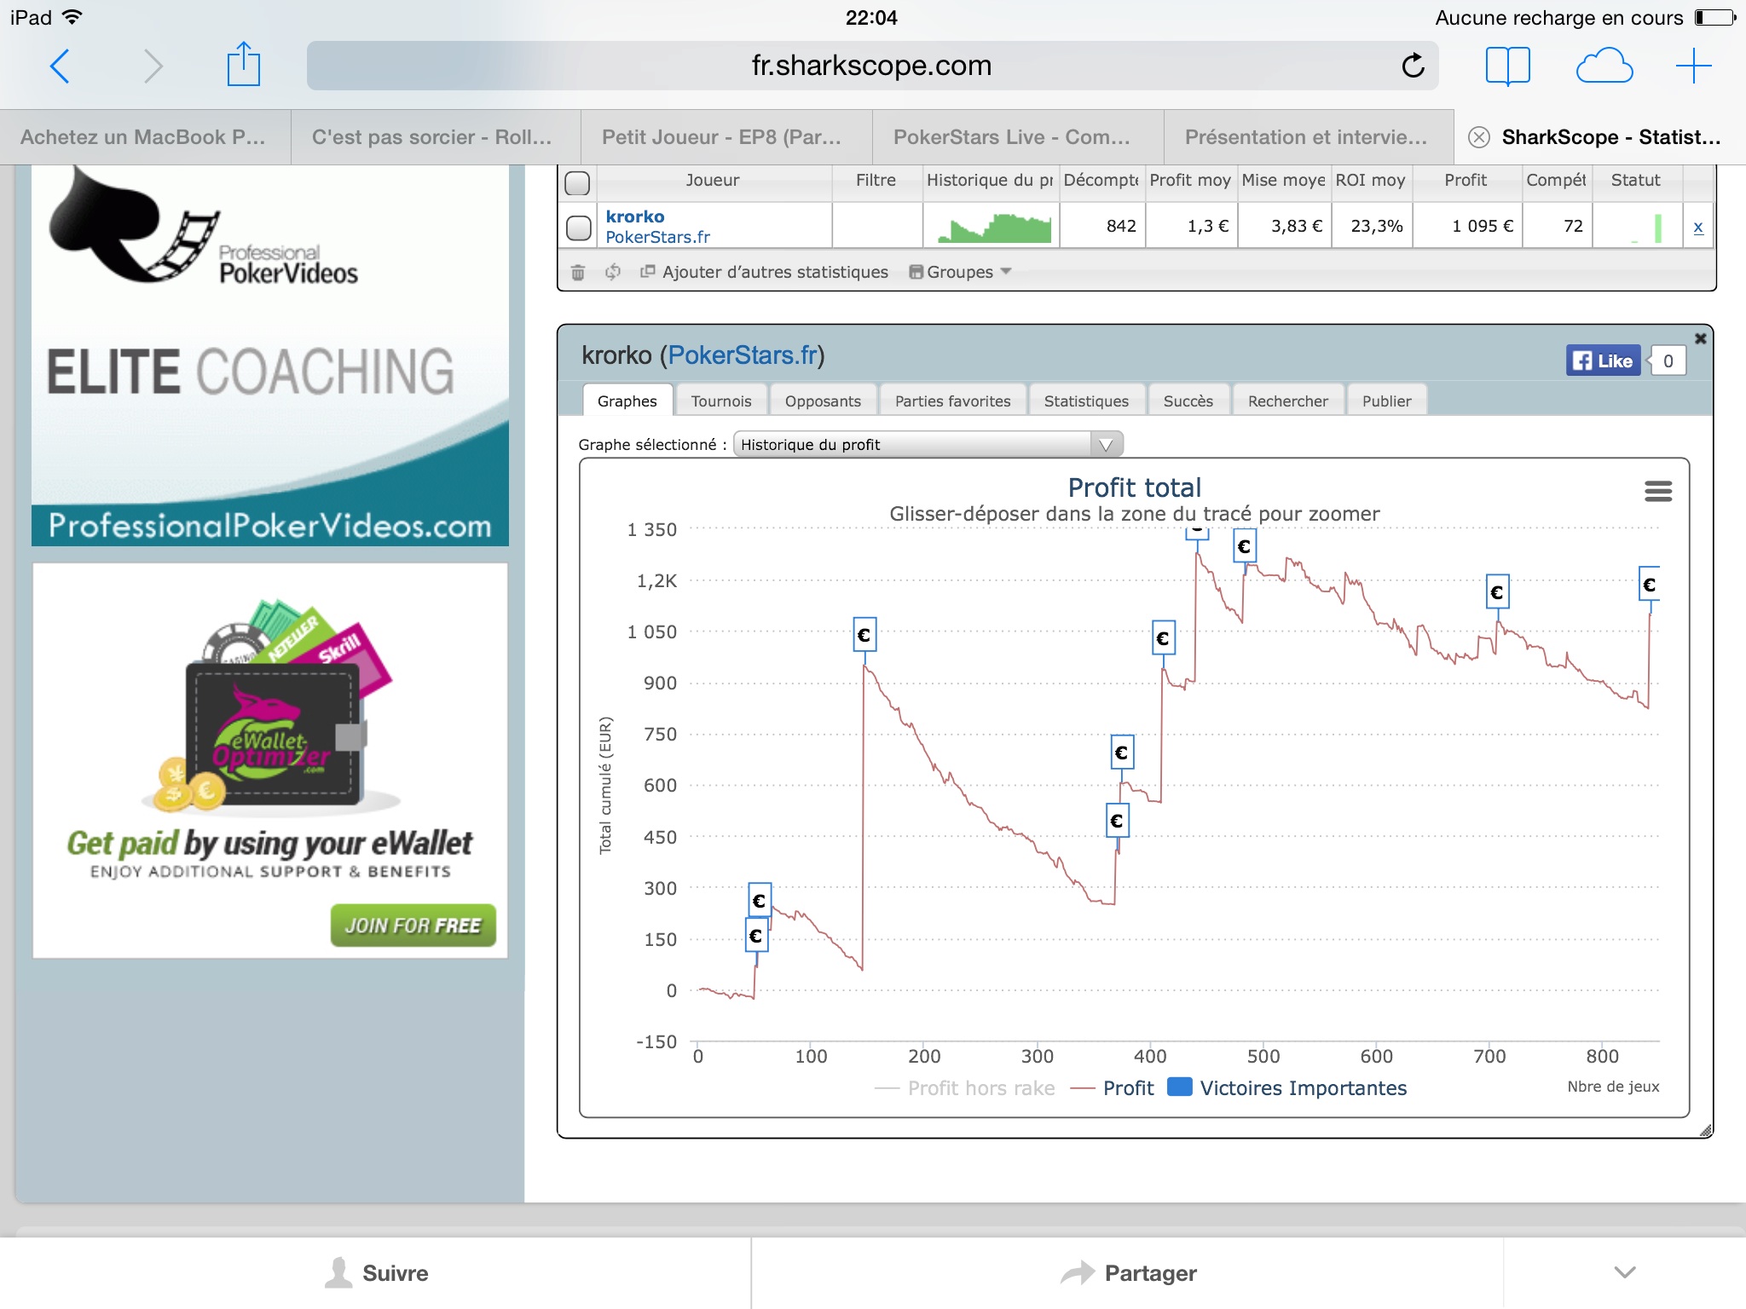The width and height of the screenshot is (1746, 1309).
Task: Click the krorko player name link
Action: point(635,216)
